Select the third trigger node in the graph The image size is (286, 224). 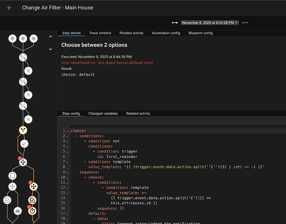[33, 39]
